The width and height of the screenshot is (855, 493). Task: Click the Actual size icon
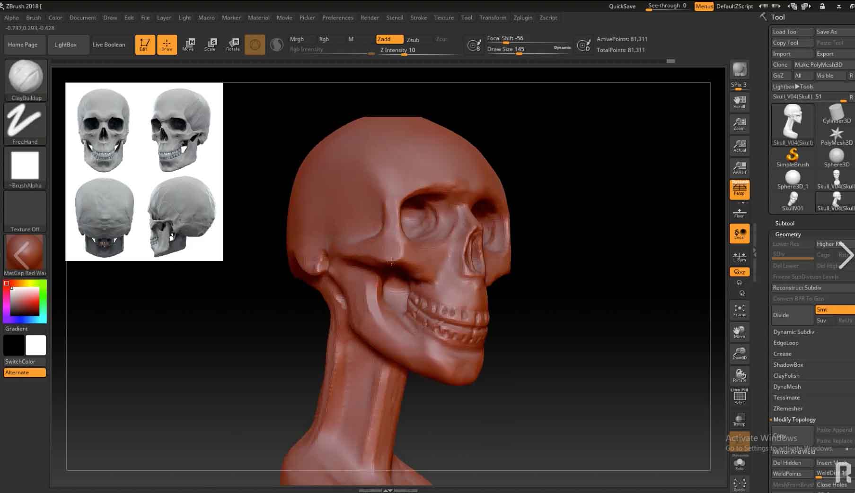click(x=739, y=146)
